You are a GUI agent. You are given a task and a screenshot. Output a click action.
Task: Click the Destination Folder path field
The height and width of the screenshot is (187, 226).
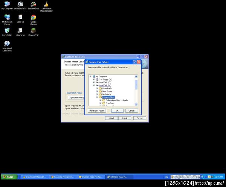point(76,98)
